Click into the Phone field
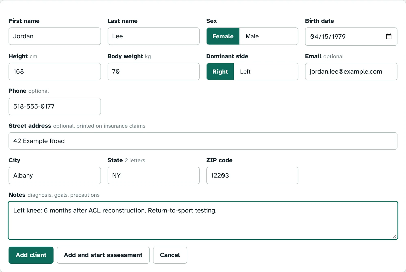The image size is (406, 272). tap(55, 106)
